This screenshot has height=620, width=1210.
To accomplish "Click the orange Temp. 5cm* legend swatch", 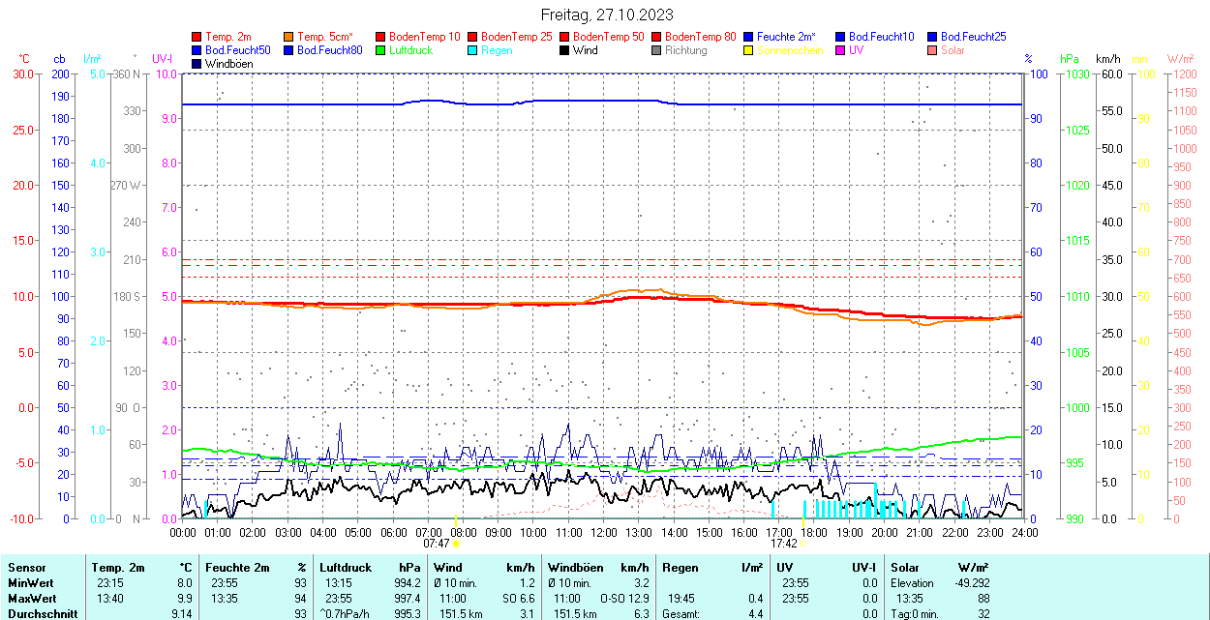I will [289, 37].
